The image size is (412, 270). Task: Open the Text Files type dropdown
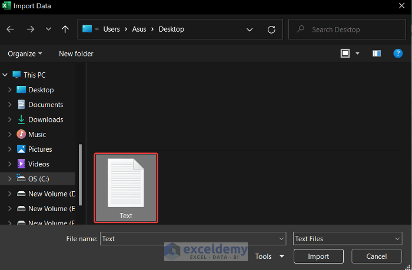pyautogui.click(x=347, y=238)
